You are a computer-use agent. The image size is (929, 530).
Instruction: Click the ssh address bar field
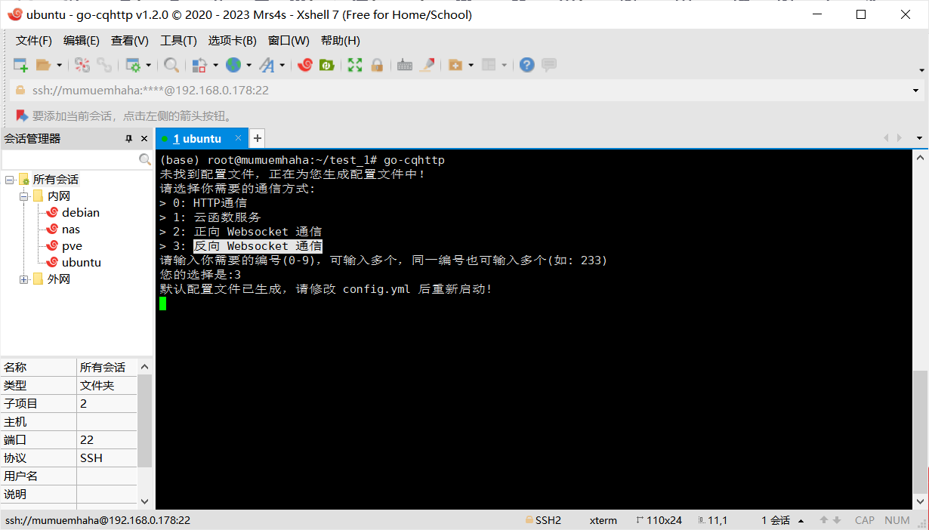(x=464, y=91)
